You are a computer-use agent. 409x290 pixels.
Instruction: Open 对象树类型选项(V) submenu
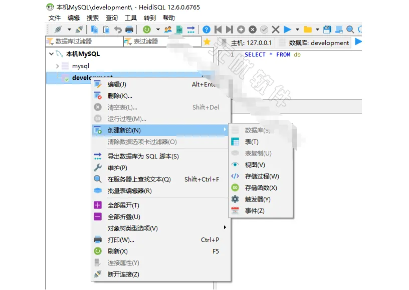click(161, 228)
